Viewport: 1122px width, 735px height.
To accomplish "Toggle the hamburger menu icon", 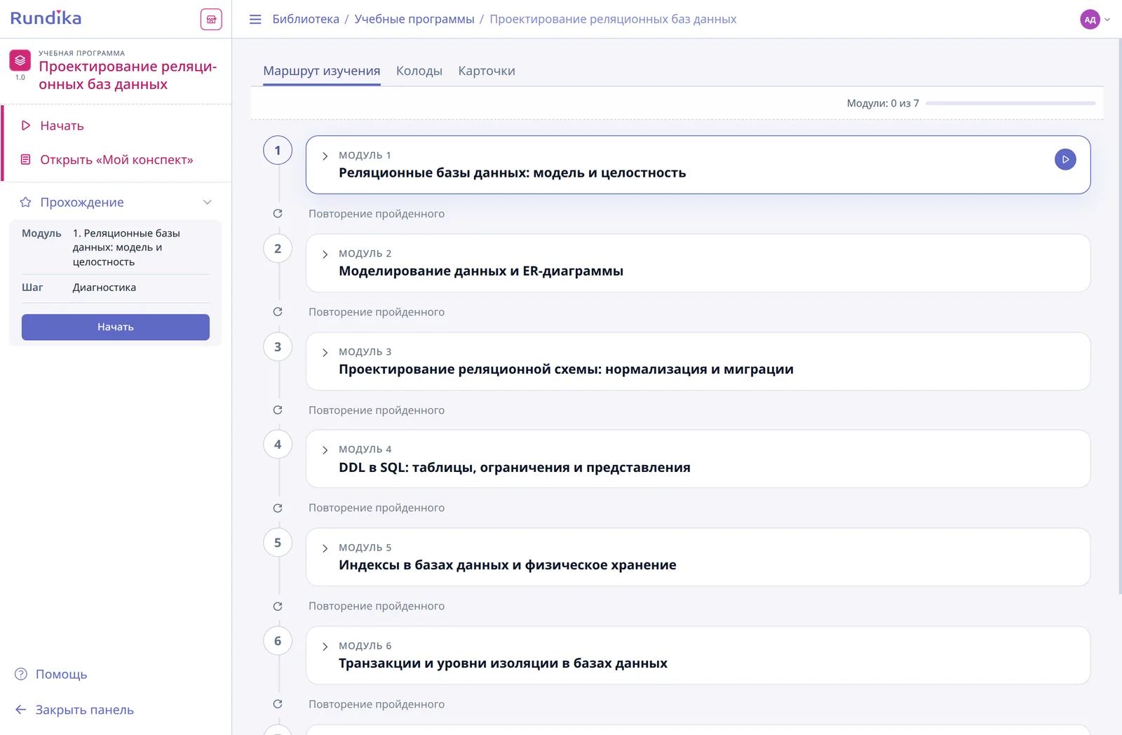I will coord(255,19).
